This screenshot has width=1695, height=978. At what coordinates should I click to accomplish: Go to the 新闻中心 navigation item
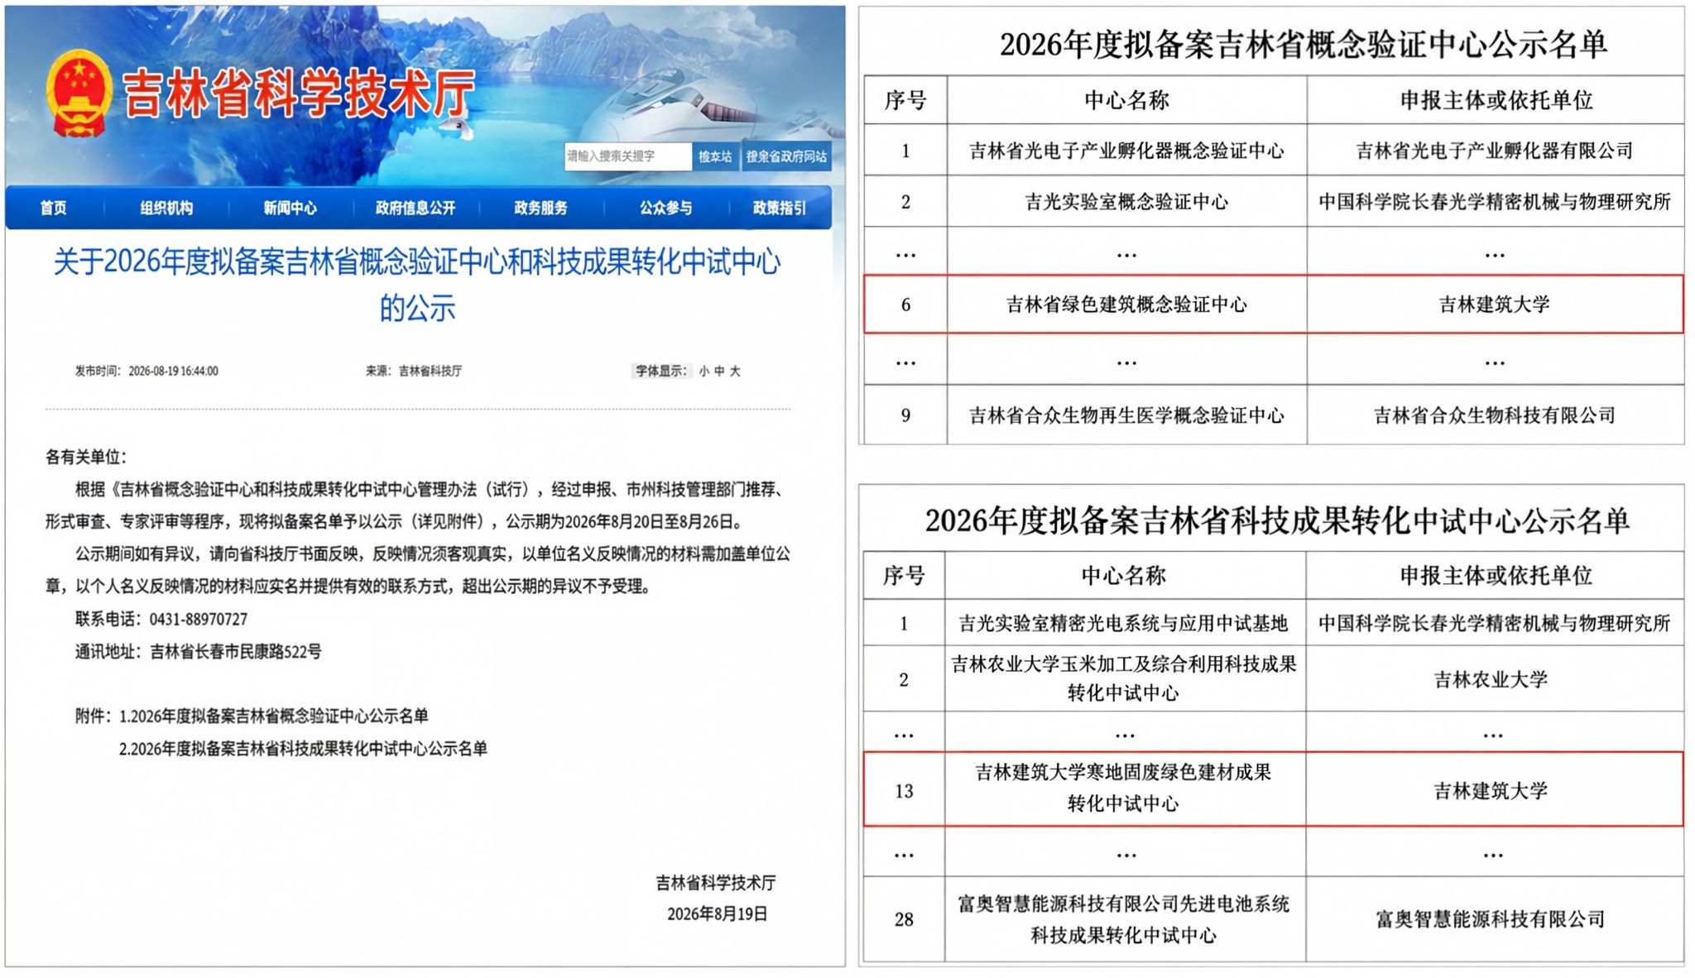pyautogui.click(x=291, y=208)
